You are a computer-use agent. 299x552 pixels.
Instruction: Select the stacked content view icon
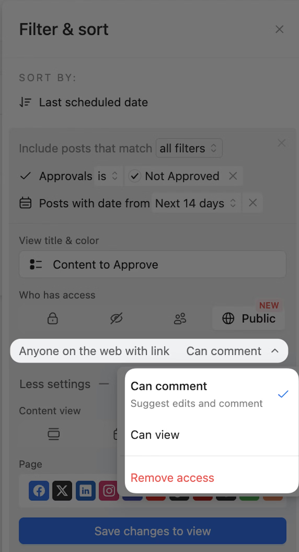54,434
